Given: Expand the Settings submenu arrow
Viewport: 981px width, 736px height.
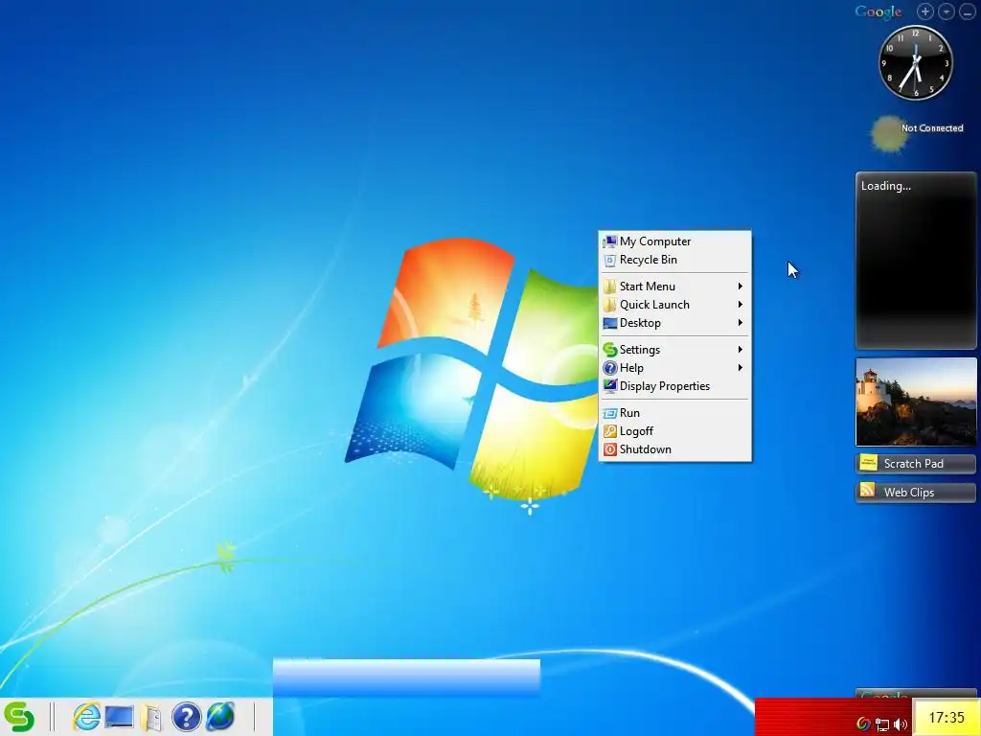Looking at the screenshot, I should (741, 350).
